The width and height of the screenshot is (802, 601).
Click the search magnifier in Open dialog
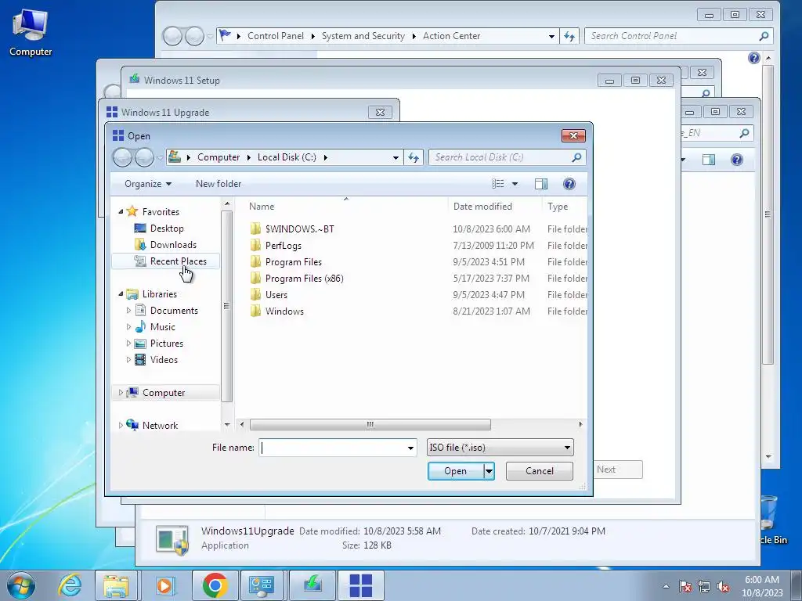coord(576,157)
